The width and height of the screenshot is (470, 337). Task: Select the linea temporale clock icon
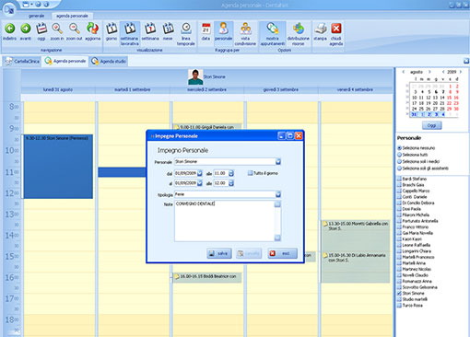pyautogui.click(x=186, y=29)
